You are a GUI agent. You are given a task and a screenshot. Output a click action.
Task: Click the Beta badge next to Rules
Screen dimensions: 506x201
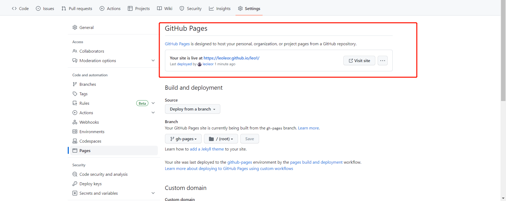pos(142,103)
